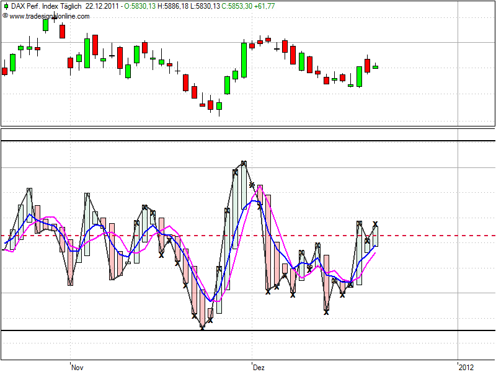Select the date '22.12.2011' in header
This screenshot has width=496, height=372.
coord(102,6)
